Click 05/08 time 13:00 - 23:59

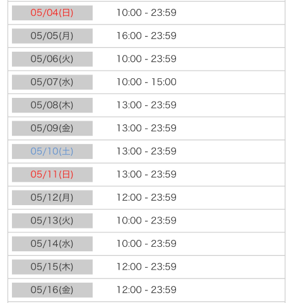[146, 105]
